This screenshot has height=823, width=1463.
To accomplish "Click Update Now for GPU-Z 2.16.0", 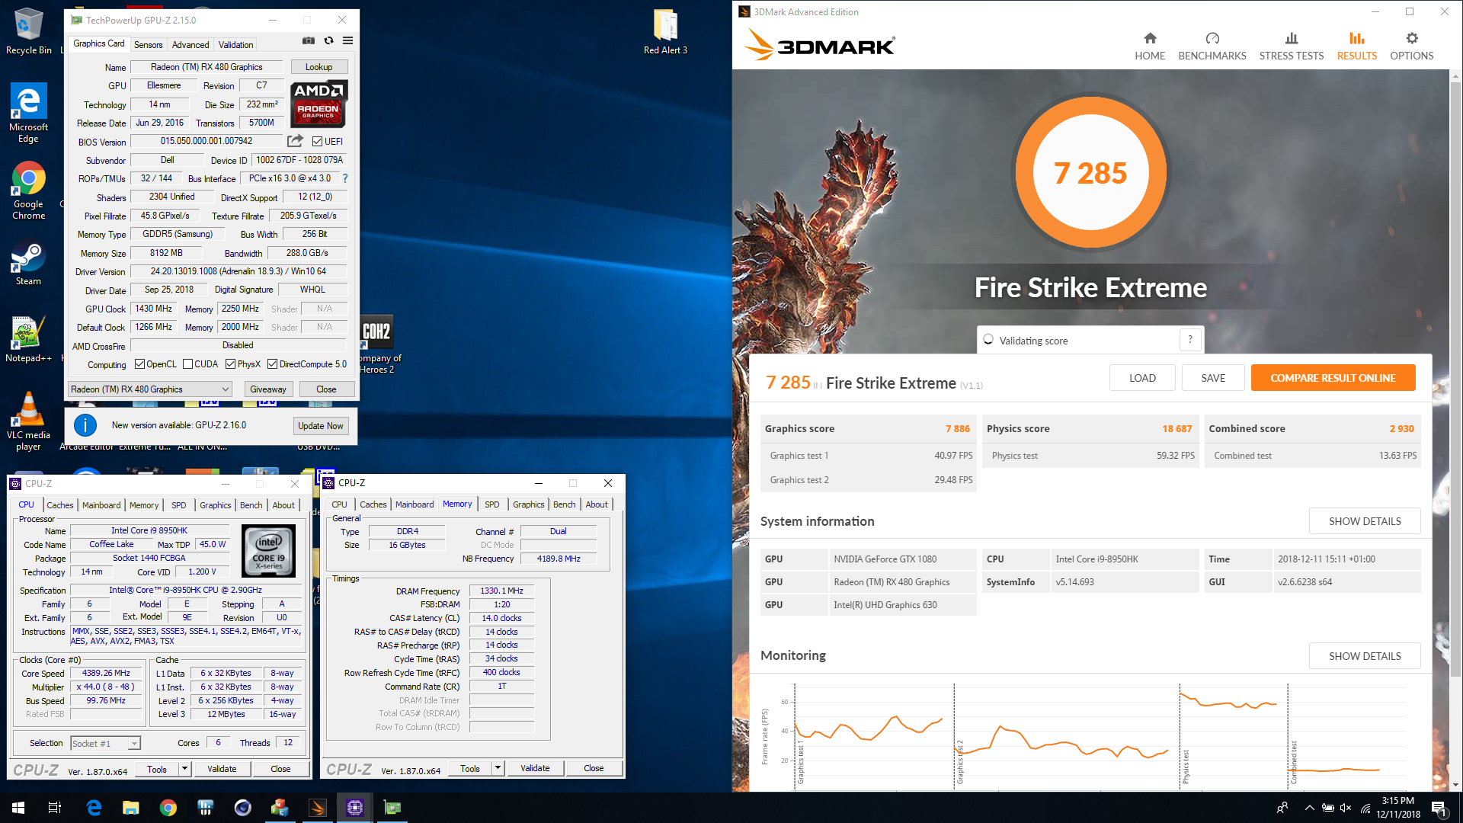I will [x=321, y=426].
